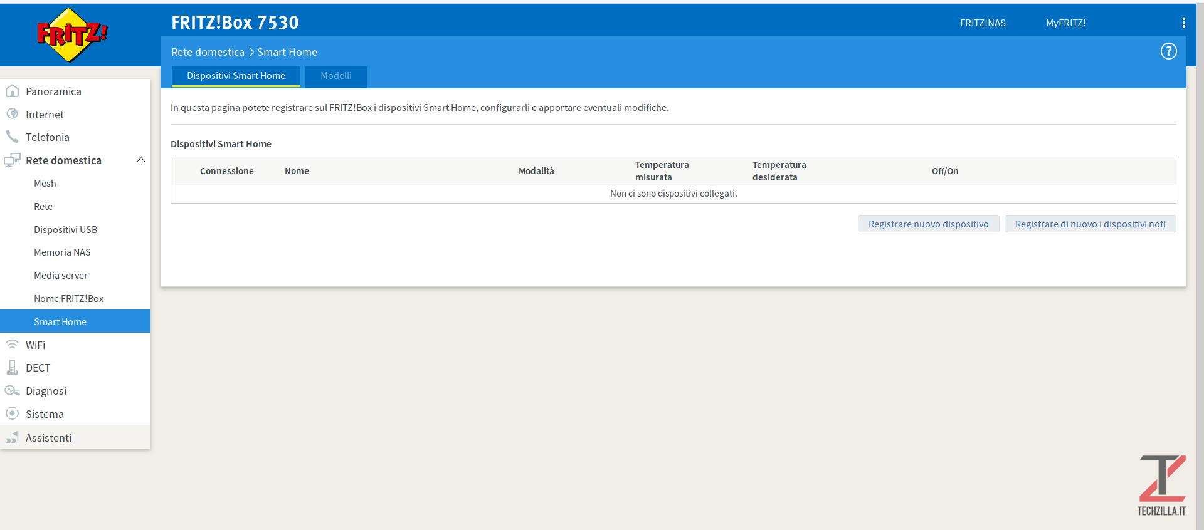Screen dimensions: 1204x530
Task: Open the three-dot options menu
Action: click(1183, 23)
